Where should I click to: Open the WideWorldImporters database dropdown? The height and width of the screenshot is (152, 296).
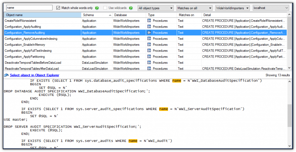pyautogui.click(x=233, y=8)
